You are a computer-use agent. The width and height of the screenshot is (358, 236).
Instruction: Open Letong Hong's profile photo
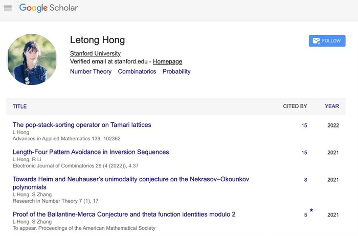pyautogui.click(x=32, y=59)
